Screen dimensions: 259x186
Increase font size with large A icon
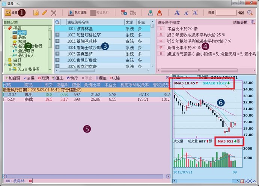177,13
